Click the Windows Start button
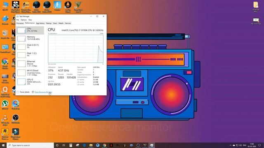The image size is (264, 148). [x=3, y=145]
